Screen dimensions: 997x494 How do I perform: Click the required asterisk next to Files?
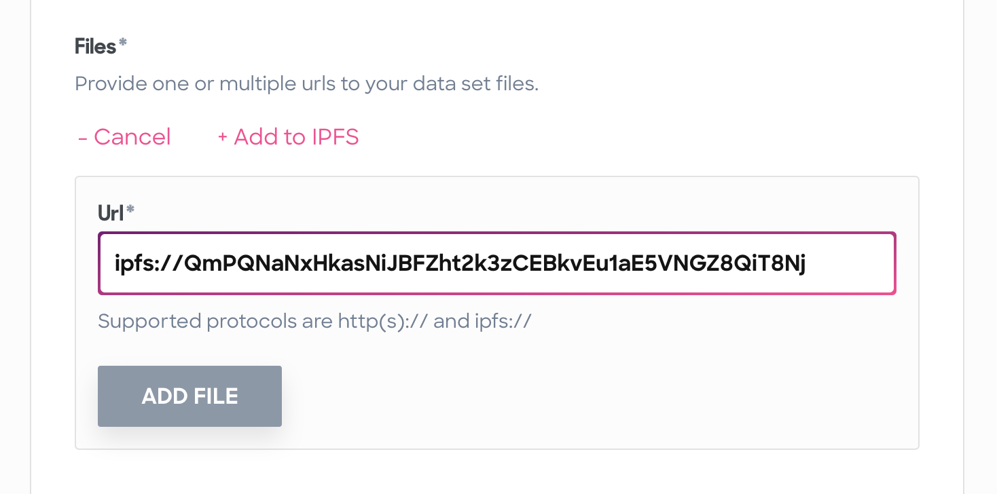tap(123, 43)
